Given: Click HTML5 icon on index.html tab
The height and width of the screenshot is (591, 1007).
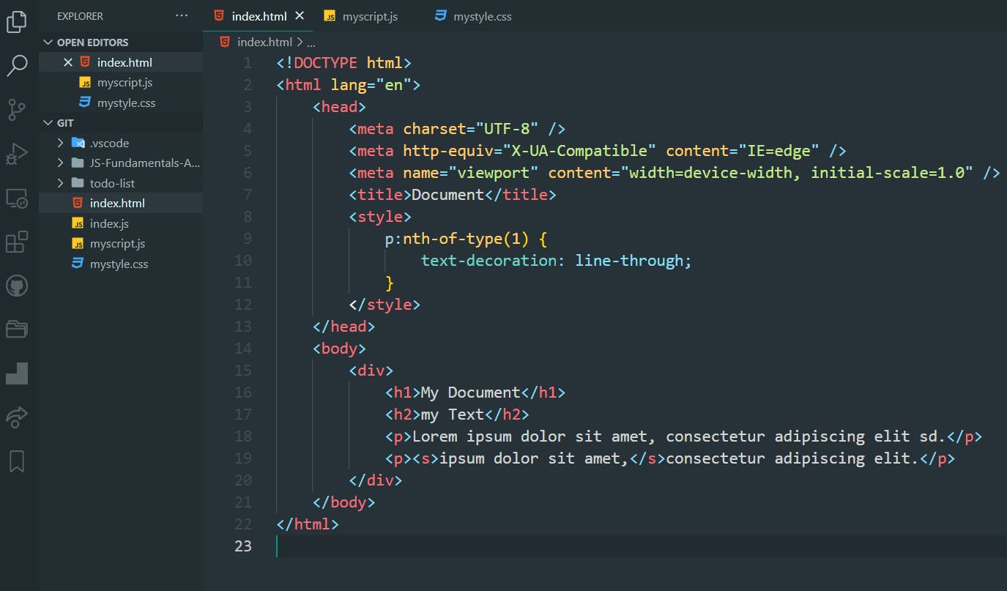Looking at the screenshot, I should (219, 15).
